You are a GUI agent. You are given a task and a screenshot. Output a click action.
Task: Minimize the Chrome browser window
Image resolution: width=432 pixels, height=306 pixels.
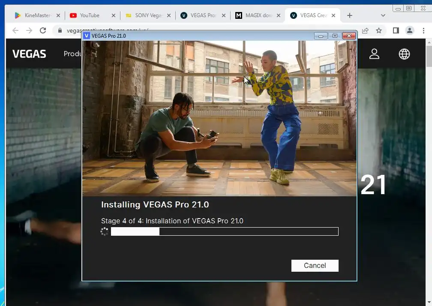click(398, 8)
